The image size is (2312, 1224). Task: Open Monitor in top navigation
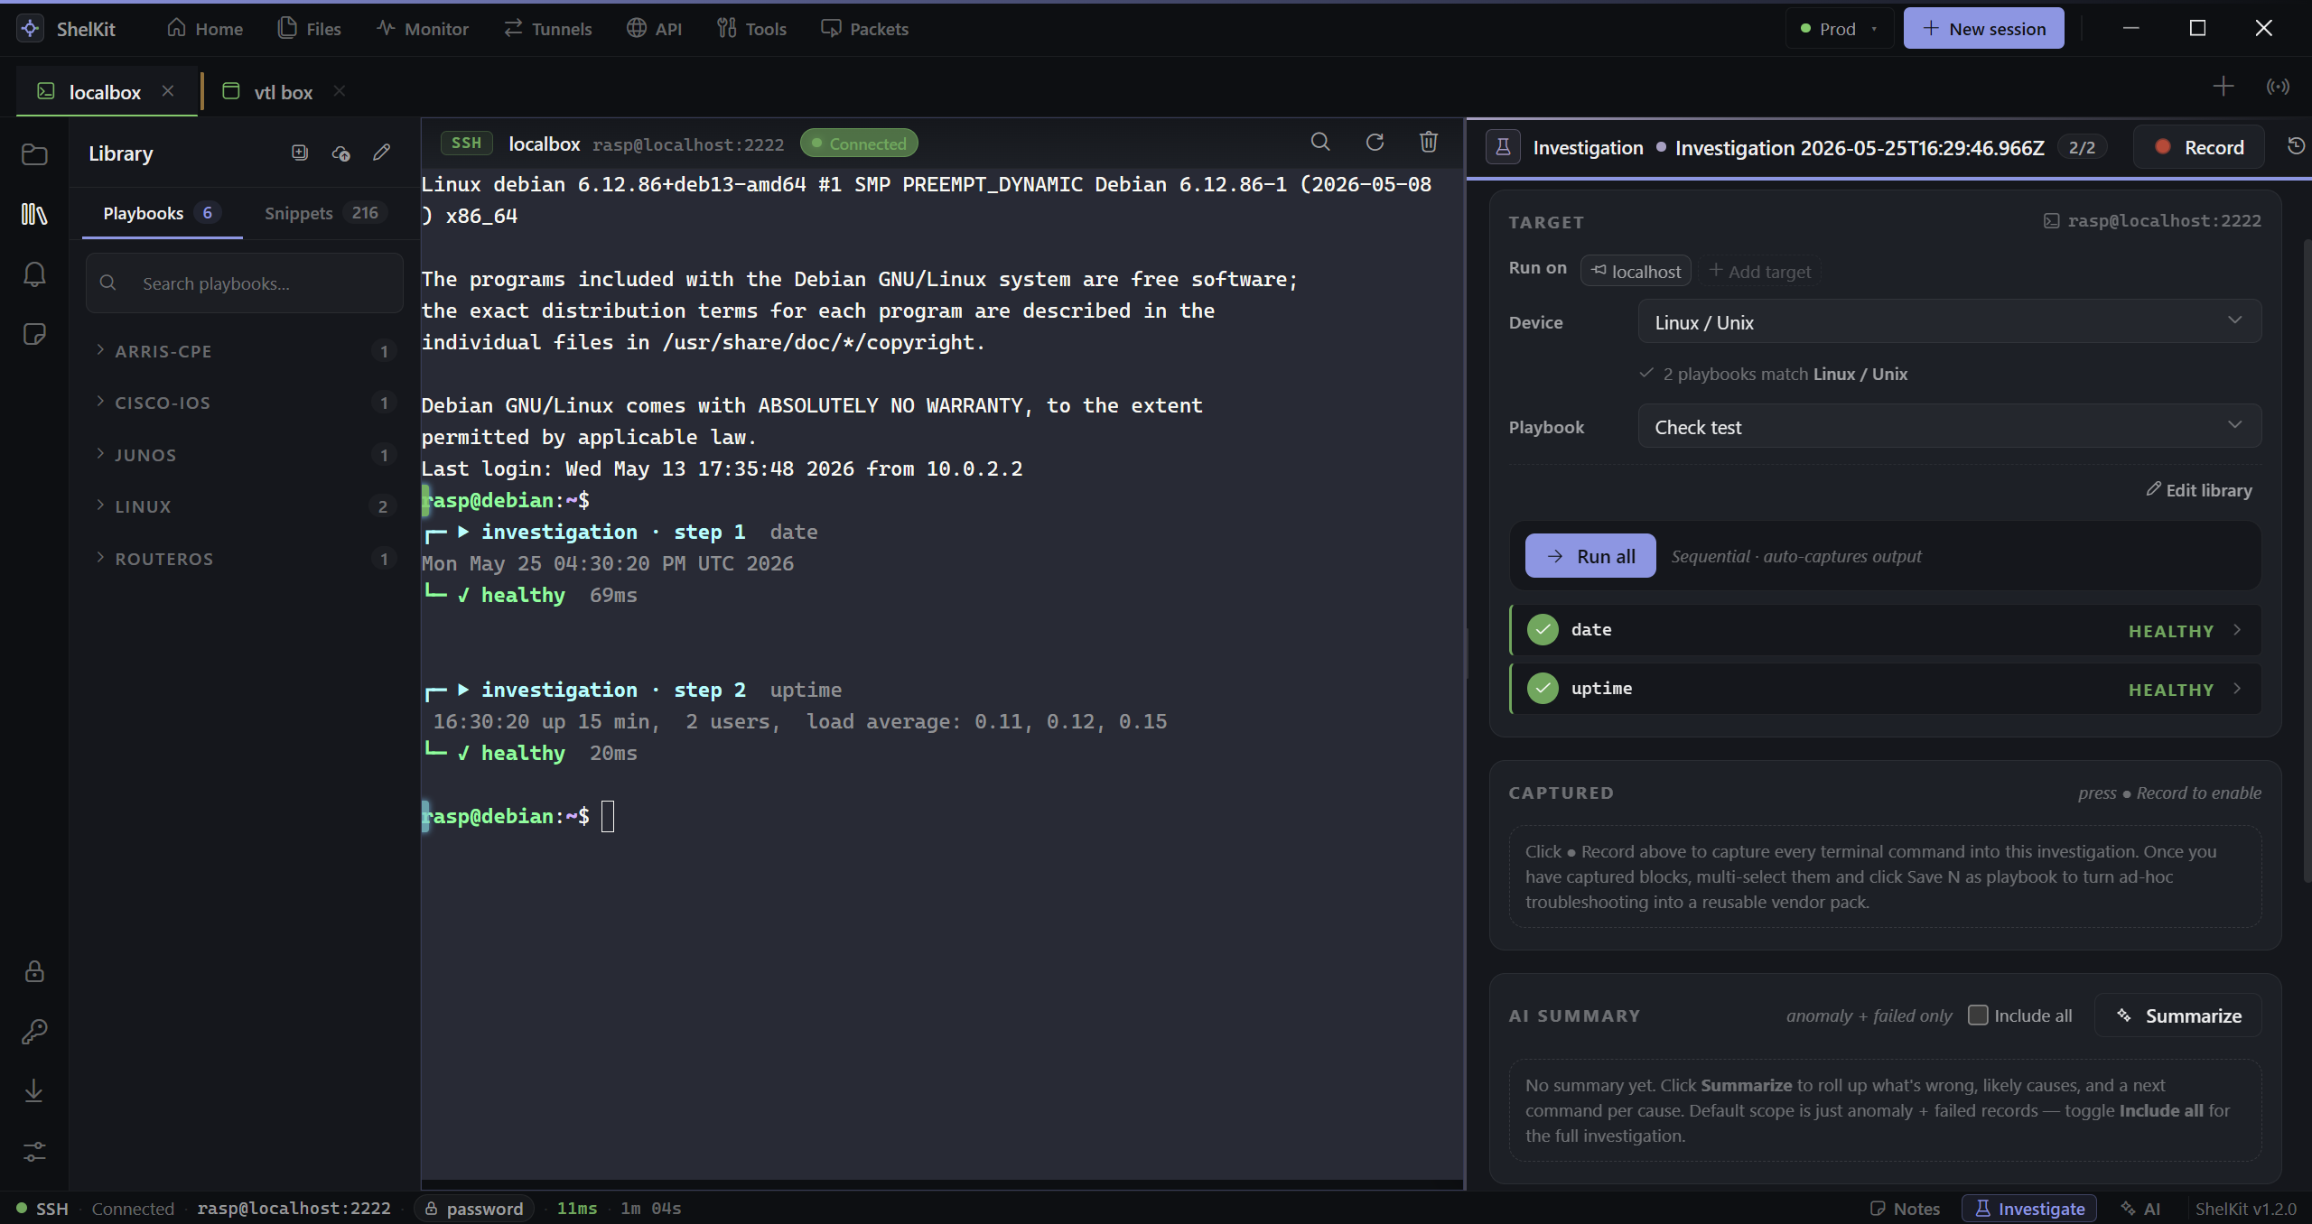point(423,29)
